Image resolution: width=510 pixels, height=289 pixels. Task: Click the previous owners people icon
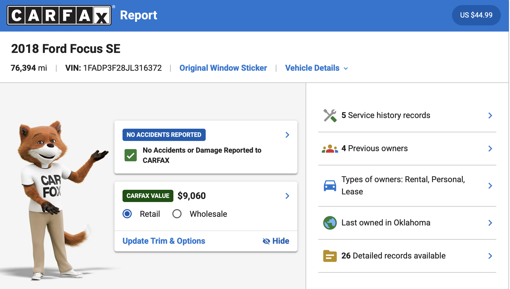pos(330,149)
